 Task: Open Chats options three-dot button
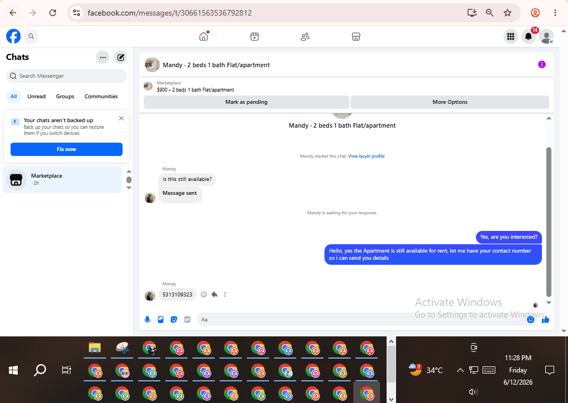[x=103, y=57]
